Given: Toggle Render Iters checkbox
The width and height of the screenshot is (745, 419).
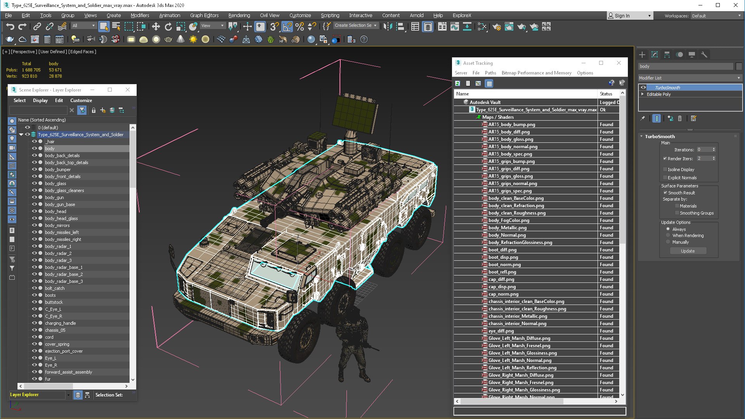Looking at the screenshot, I should pos(665,159).
